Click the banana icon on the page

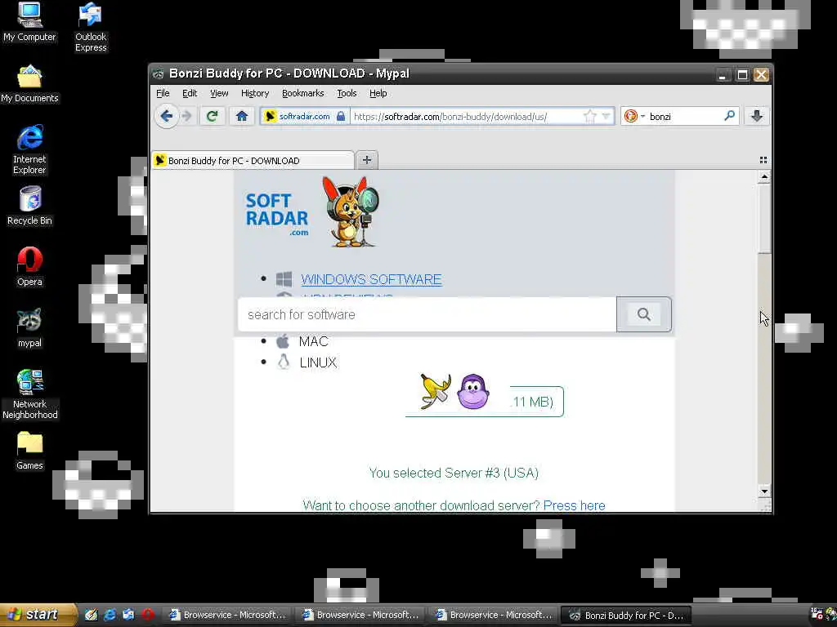tap(436, 391)
